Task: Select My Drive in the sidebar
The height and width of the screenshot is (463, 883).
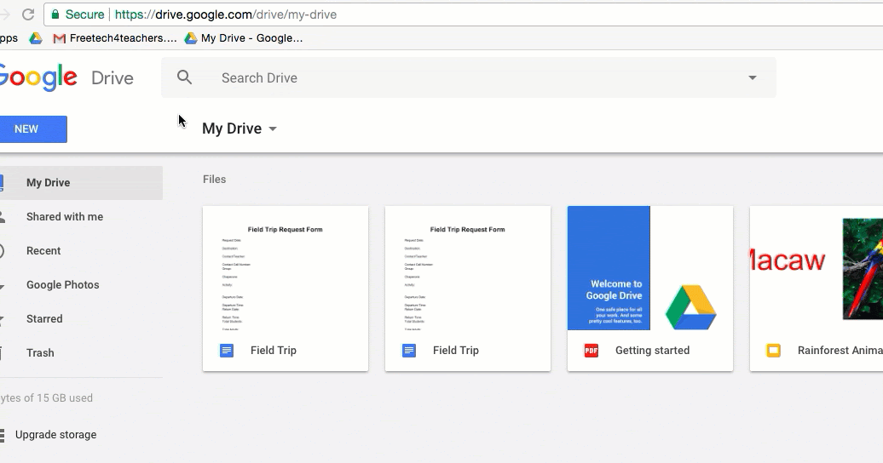Action: 81,183
